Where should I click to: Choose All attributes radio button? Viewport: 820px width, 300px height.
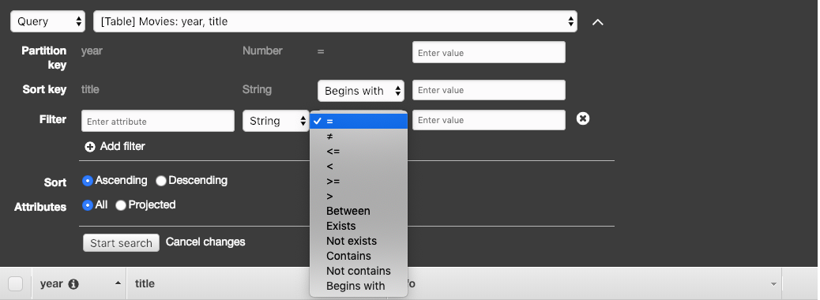[x=88, y=205]
